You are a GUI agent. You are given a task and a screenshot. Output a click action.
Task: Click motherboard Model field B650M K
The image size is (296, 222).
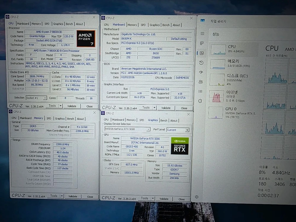(143, 38)
